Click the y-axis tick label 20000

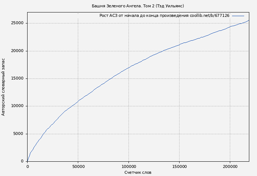18,51
